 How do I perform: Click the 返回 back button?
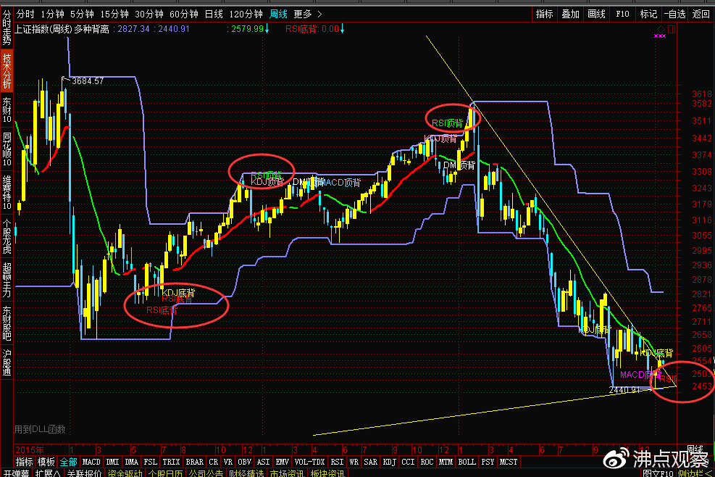tap(701, 14)
